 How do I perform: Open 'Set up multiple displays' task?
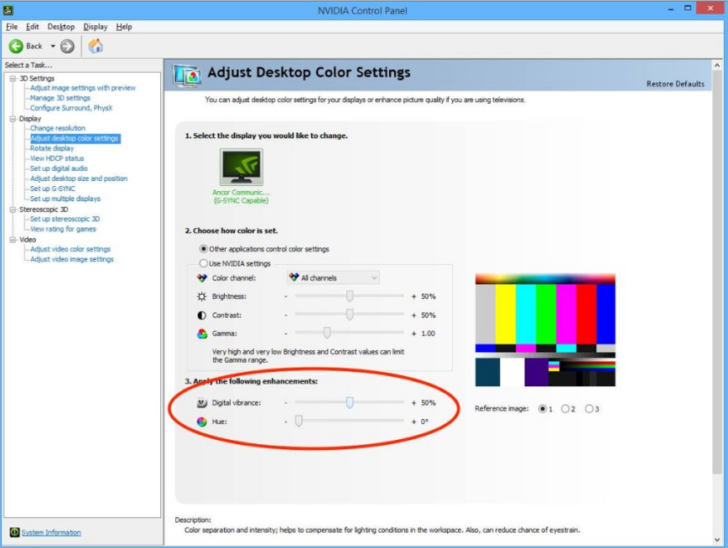pos(65,199)
